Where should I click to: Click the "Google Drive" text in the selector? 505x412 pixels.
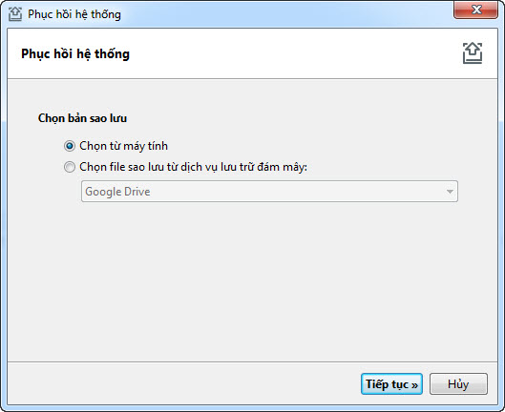[x=117, y=192]
